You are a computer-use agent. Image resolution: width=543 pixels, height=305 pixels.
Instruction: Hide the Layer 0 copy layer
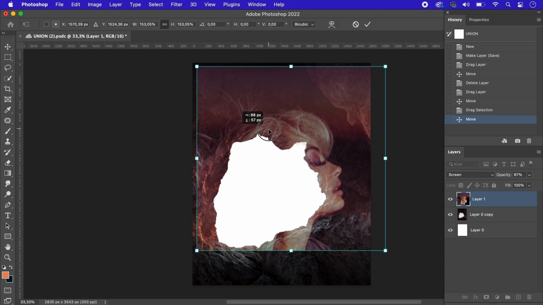(451, 215)
